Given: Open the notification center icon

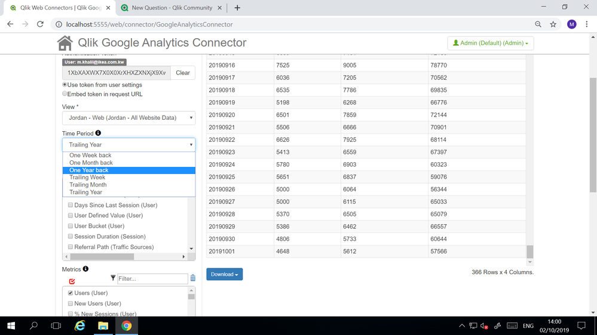Looking at the screenshot, I should [x=581, y=326].
